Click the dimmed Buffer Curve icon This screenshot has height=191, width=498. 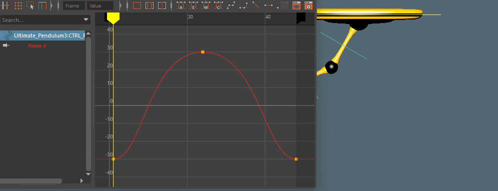(x=284, y=5)
